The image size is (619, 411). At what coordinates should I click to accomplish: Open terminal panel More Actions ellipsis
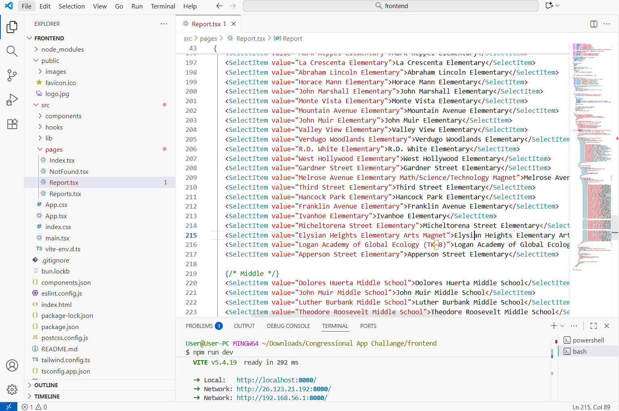pos(574,325)
